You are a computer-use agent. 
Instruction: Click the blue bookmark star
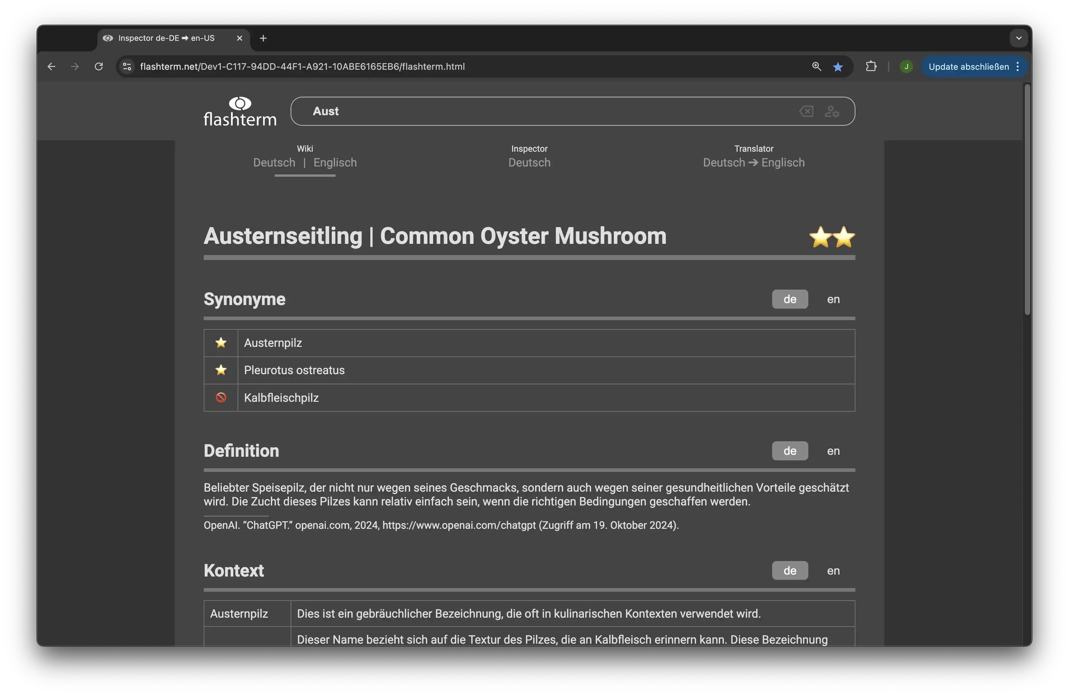[838, 67]
